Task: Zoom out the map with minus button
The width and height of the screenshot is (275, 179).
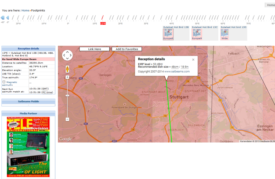Action: (x=67, y=119)
